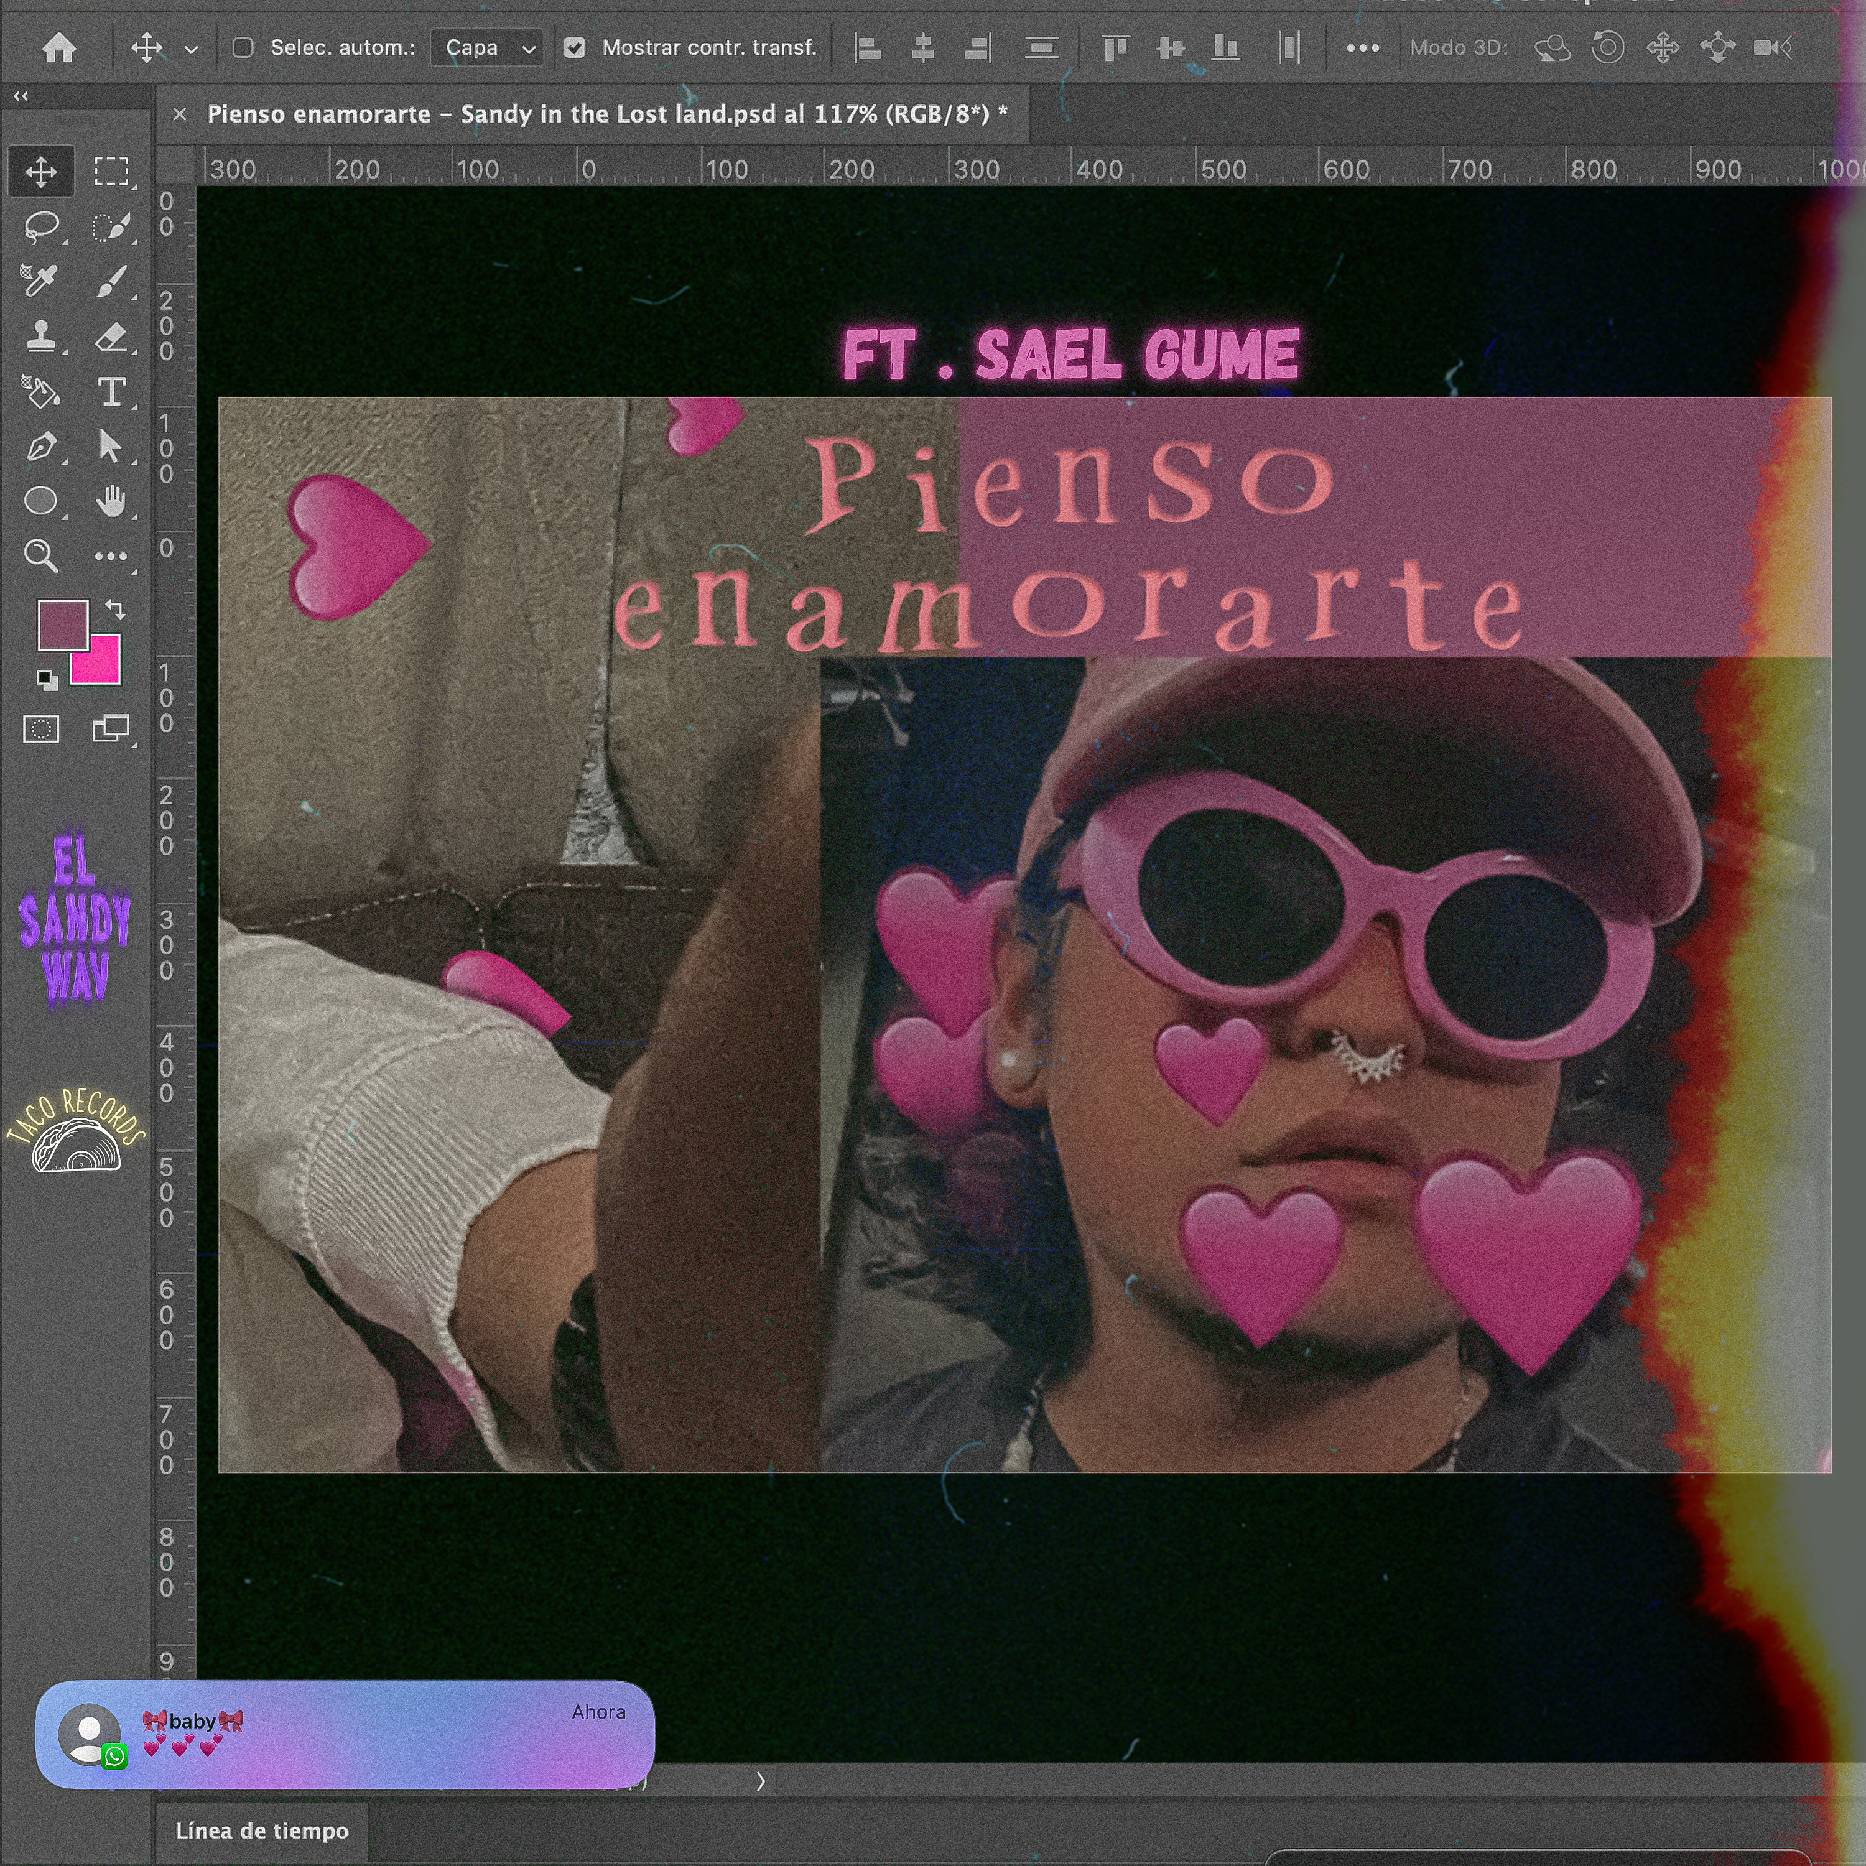Select the Pienso enamorarte document tab
The width and height of the screenshot is (1866, 1866).
(x=606, y=114)
